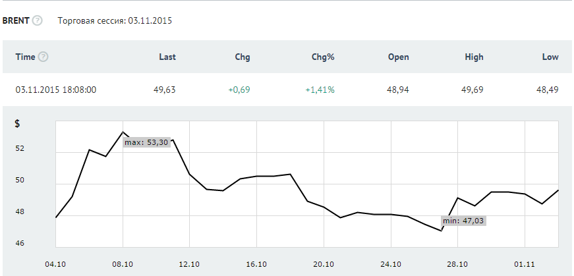The width and height of the screenshot is (574, 276).
Task: Click the 04.10 date on chart axis
Action: [55, 263]
